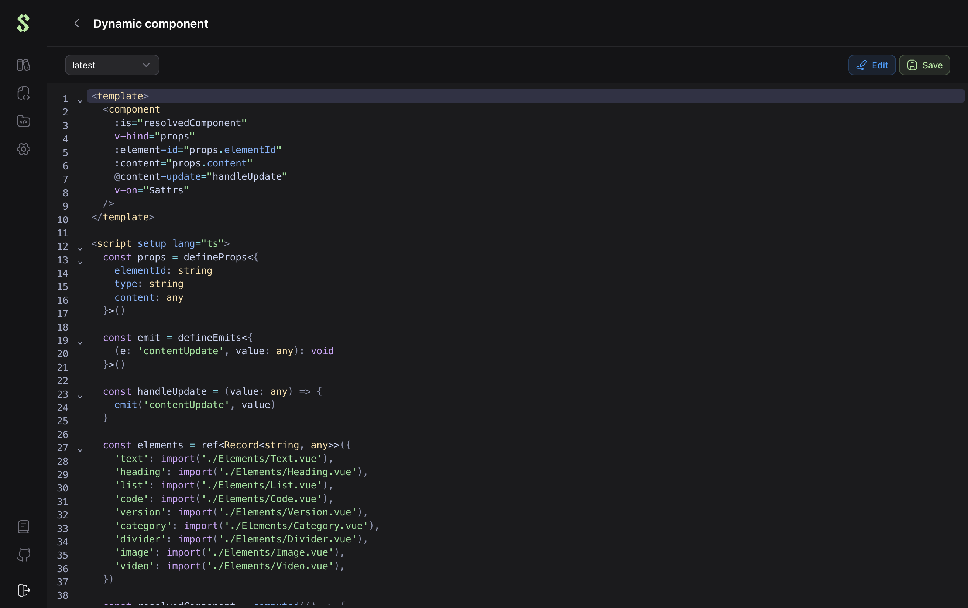
Task: Fold the handleUpdate function at line 23
Action: (x=80, y=397)
